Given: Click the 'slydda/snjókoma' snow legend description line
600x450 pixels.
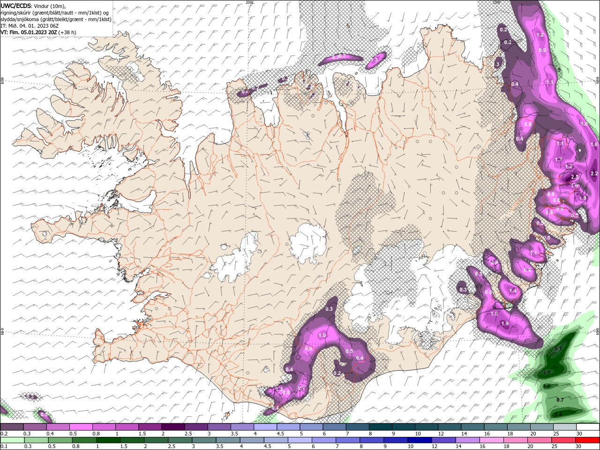Looking at the screenshot, I should pos(56,19).
